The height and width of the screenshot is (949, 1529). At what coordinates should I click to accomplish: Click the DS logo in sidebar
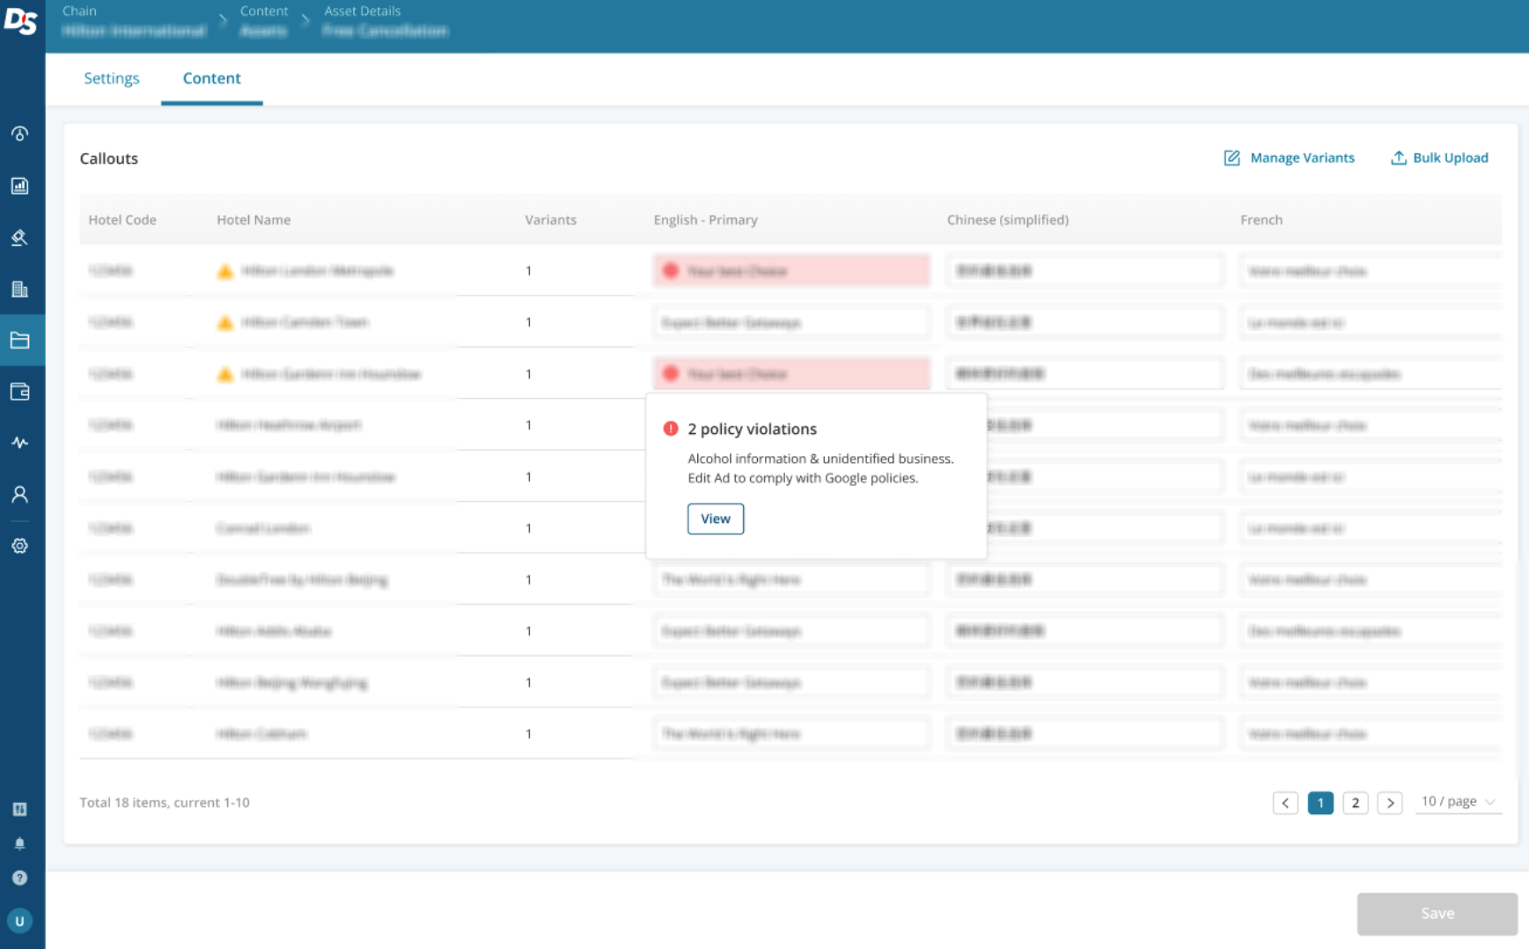coord(19,20)
